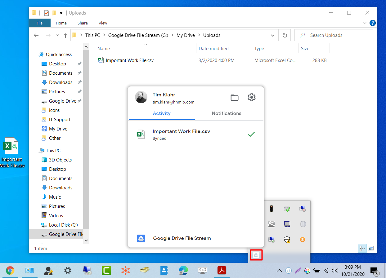Switch to large icons view
Image resolution: width=386 pixels, height=278 pixels.
coord(370,248)
